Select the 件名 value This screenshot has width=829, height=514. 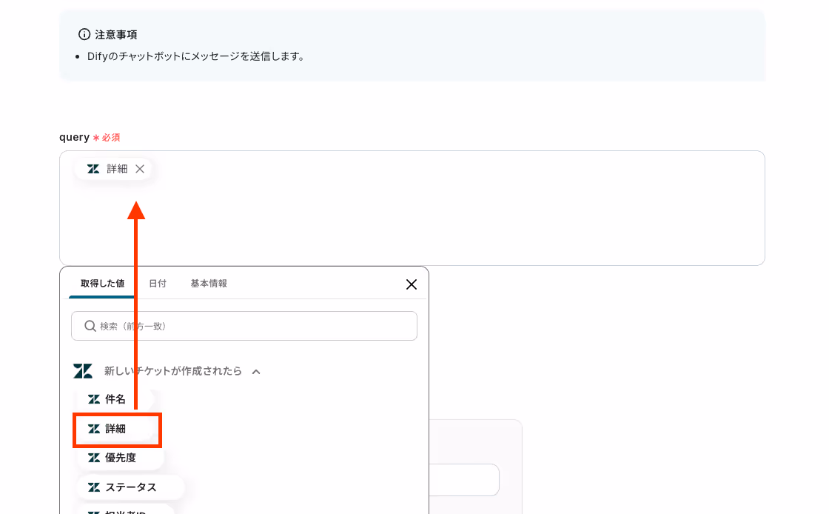click(115, 399)
